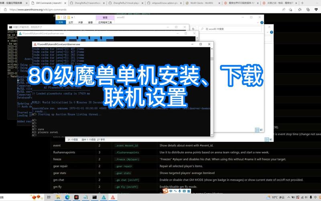Open Task View on the taskbar
This screenshot has height=201, width=321.
tap(49, 197)
